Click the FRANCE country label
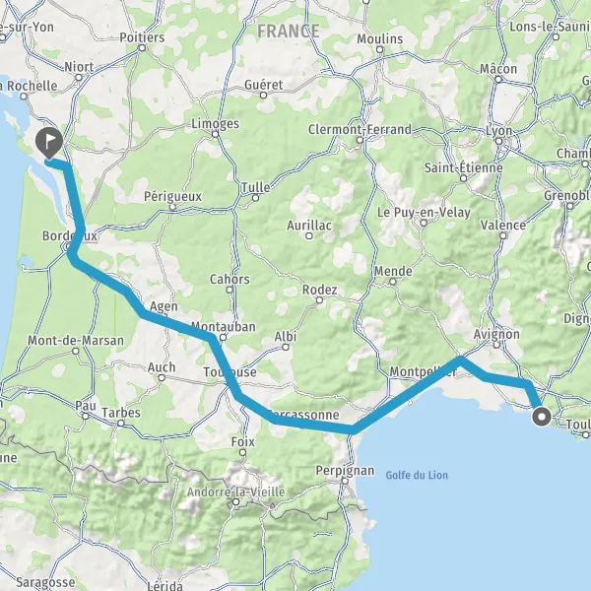The image size is (591, 591). point(289,31)
